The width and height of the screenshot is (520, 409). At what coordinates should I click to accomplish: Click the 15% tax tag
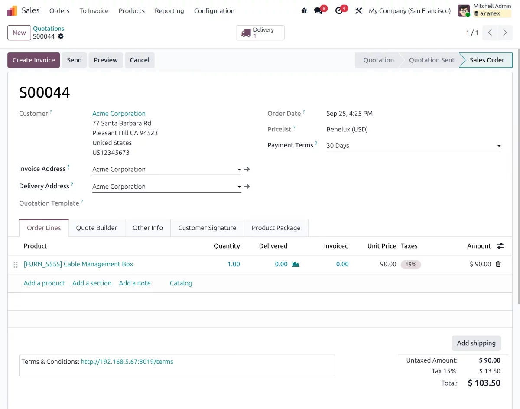(411, 264)
